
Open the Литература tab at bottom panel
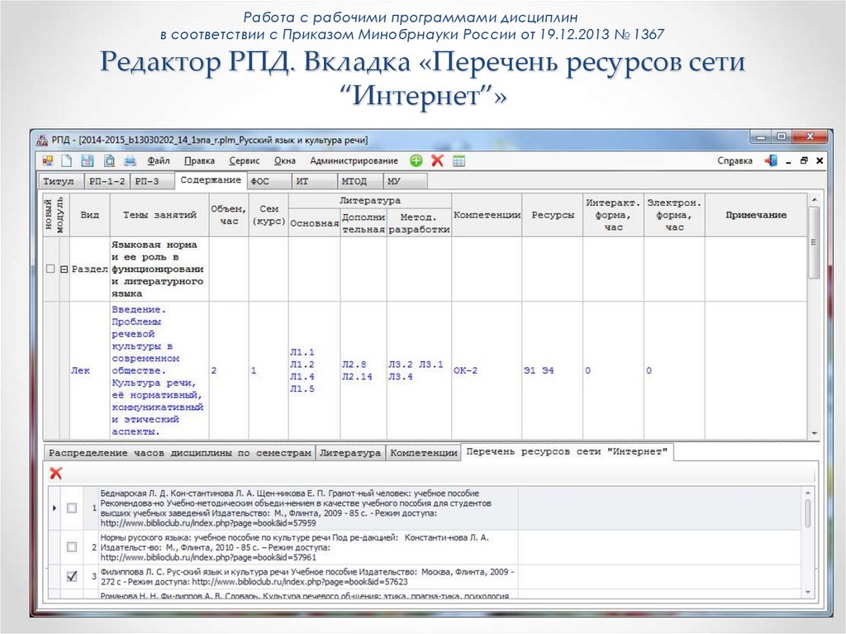coord(353,453)
